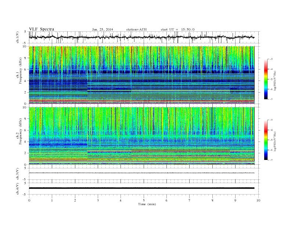Click the "8" minute tick label on time axis
This screenshot has width=291, height=225.
click(x=212, y=200)
